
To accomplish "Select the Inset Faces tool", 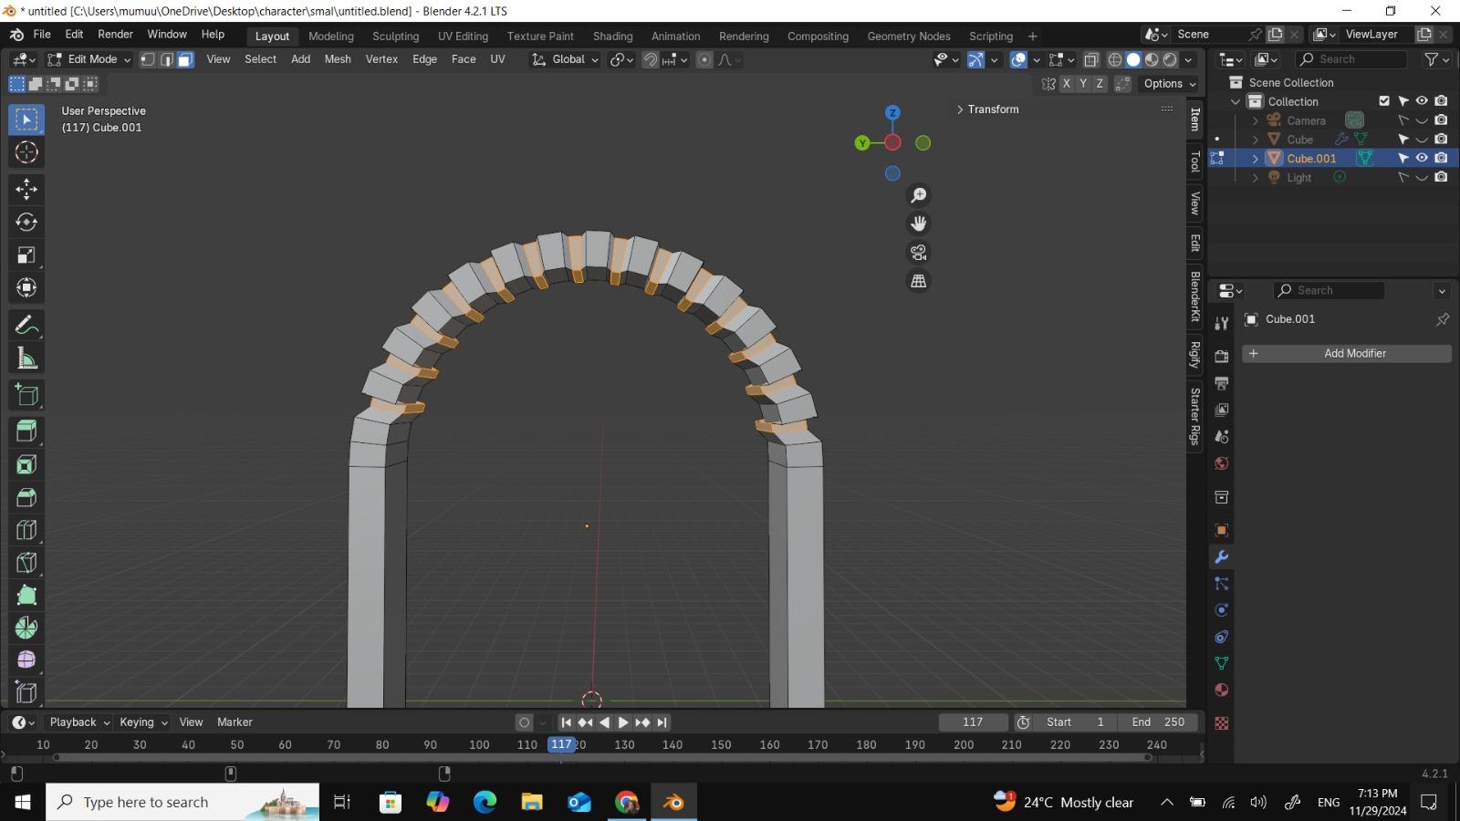I will pos(26,464).
